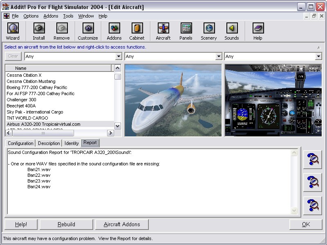This screenshot has height=245, width=327.
Task: Open the Addons menu in the menu bar
Action: point(51,16)
